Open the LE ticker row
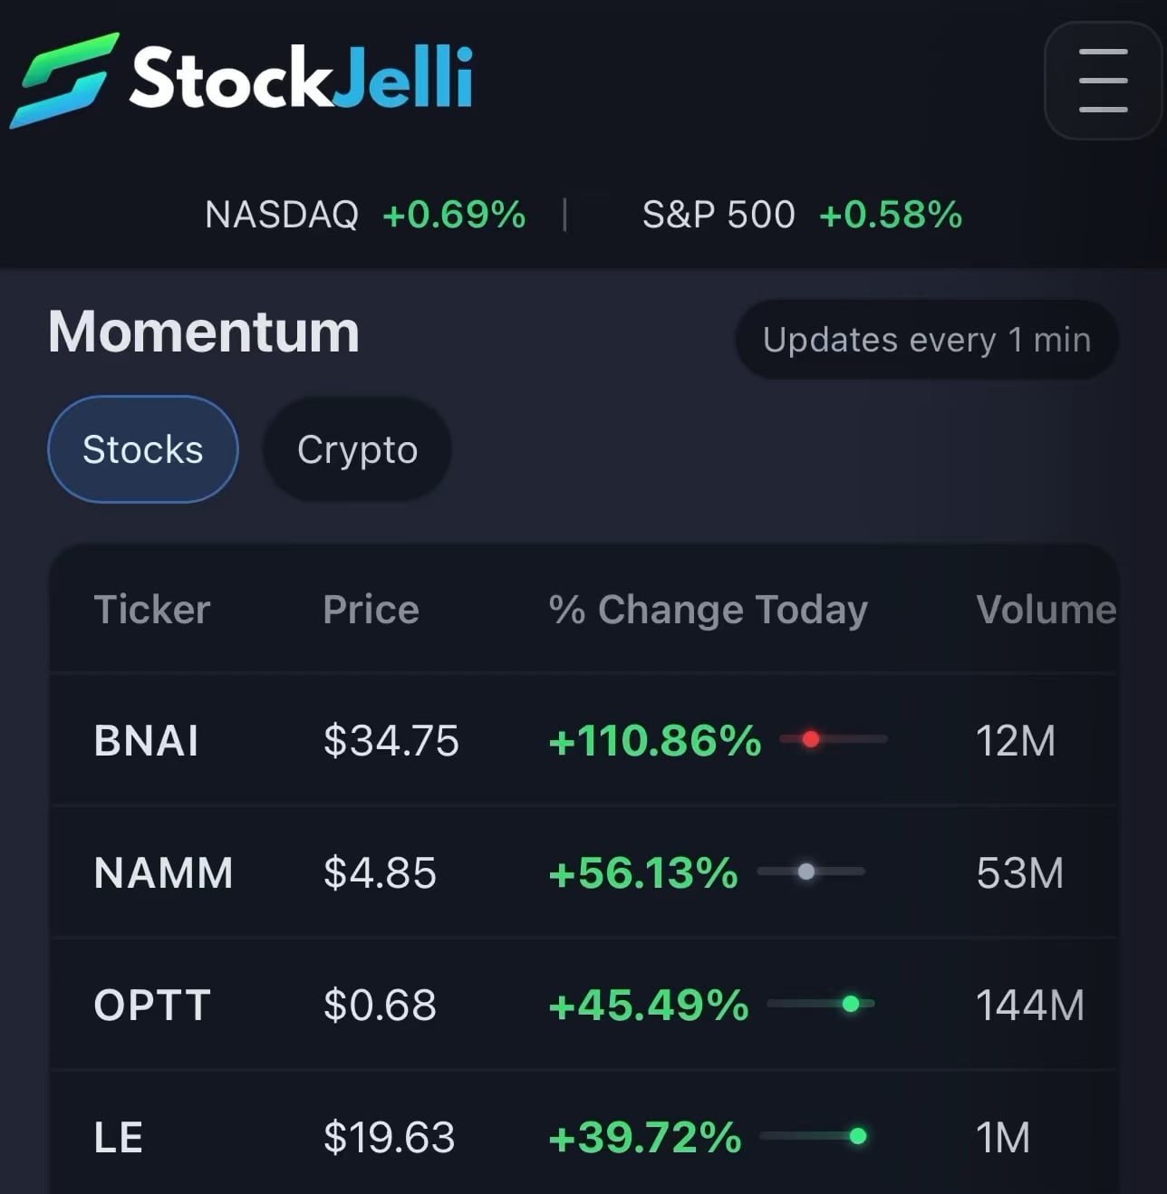This screenshot has height=1194, width=1167. 119,1137
